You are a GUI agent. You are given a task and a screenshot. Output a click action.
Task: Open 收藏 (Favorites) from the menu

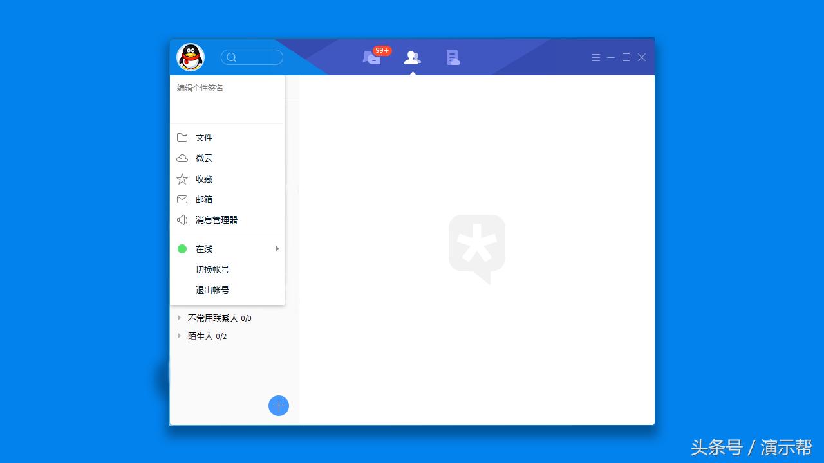coord(204,179)
